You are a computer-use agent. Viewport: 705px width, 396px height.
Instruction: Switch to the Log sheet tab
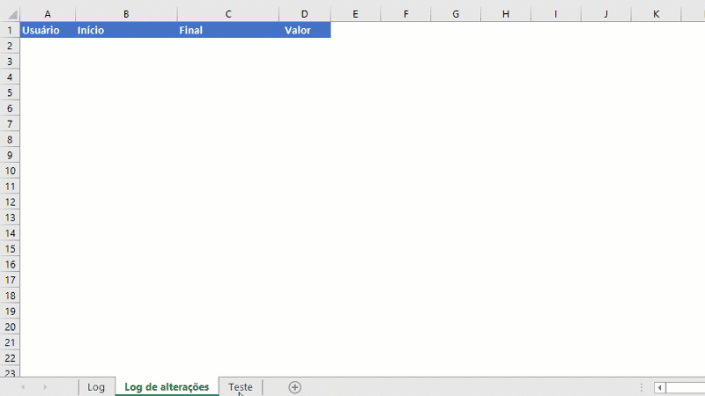point(96,387)
